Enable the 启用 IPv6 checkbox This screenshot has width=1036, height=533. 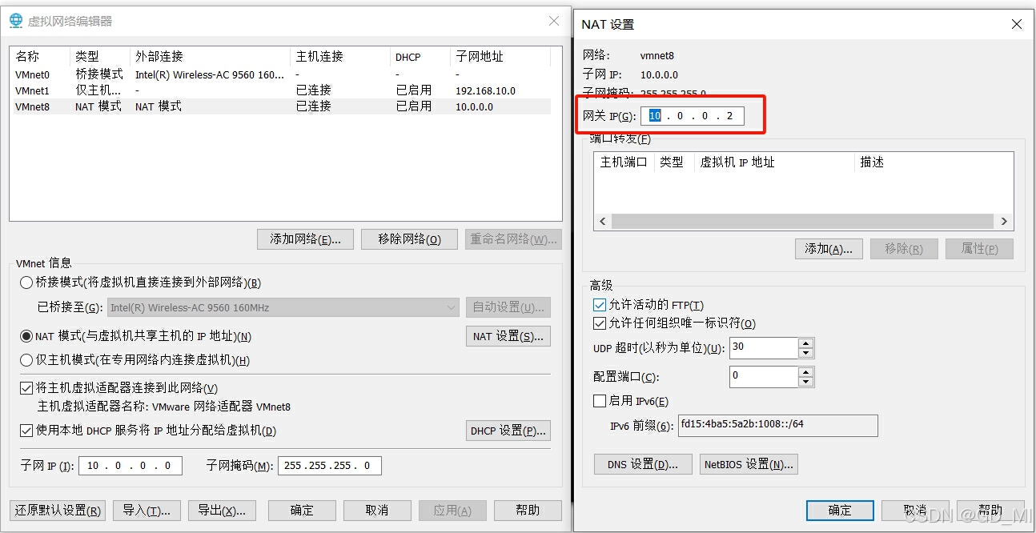(600, 401)
